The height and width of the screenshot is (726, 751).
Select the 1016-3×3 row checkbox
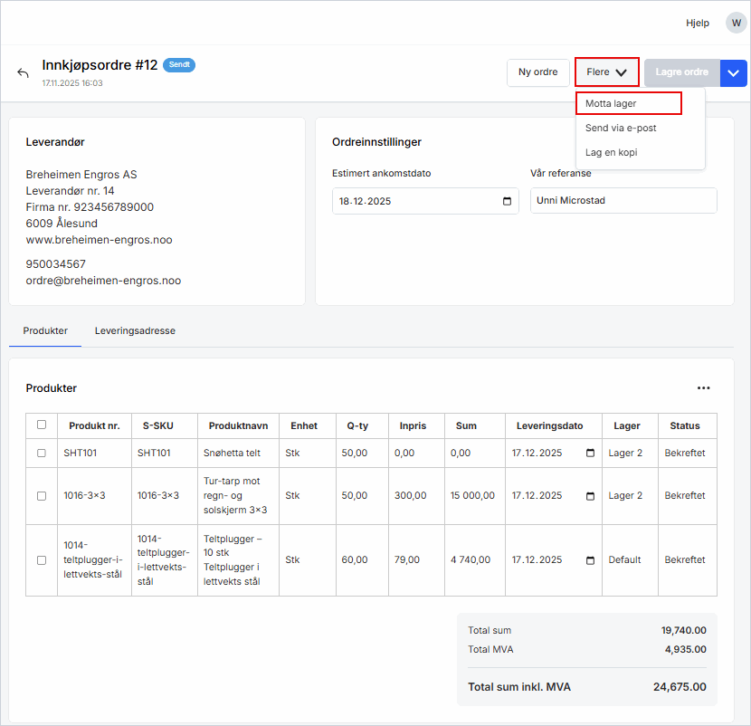(x=42, y=496)
